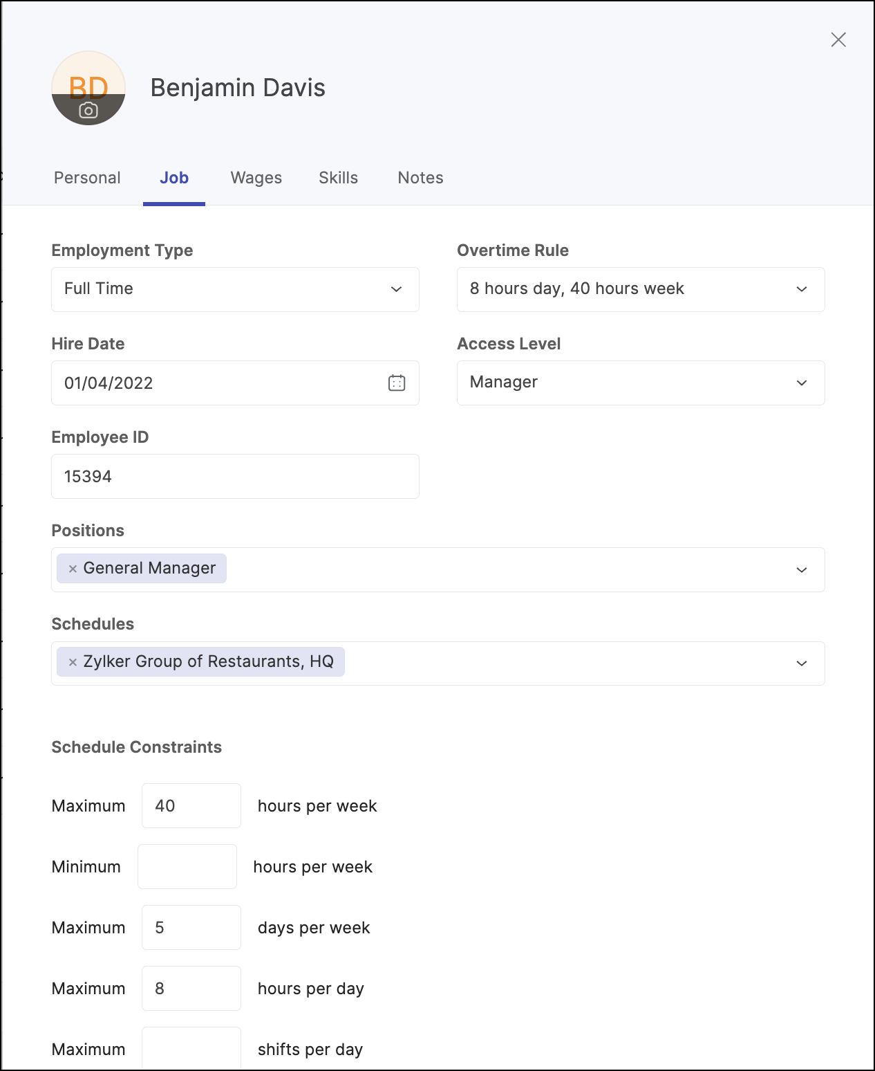Image resolution: width=875 pixels, height=1071 pixels.
Task: Go to the Skills tab
Action: (x=338, y=178)
